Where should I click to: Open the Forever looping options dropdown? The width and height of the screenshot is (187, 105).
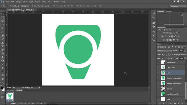pos(15,104)
